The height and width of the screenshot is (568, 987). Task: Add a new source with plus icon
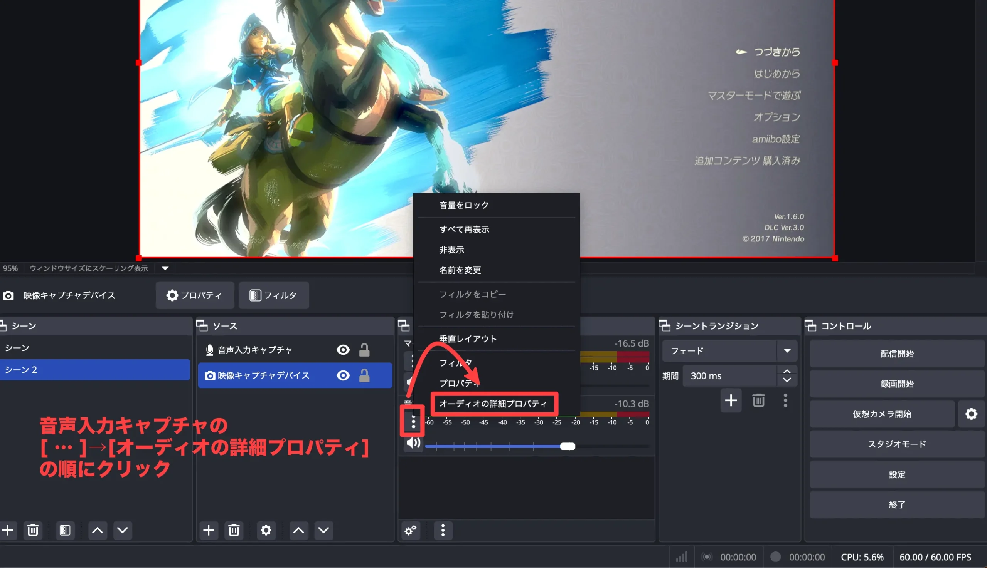pos(209,530)
